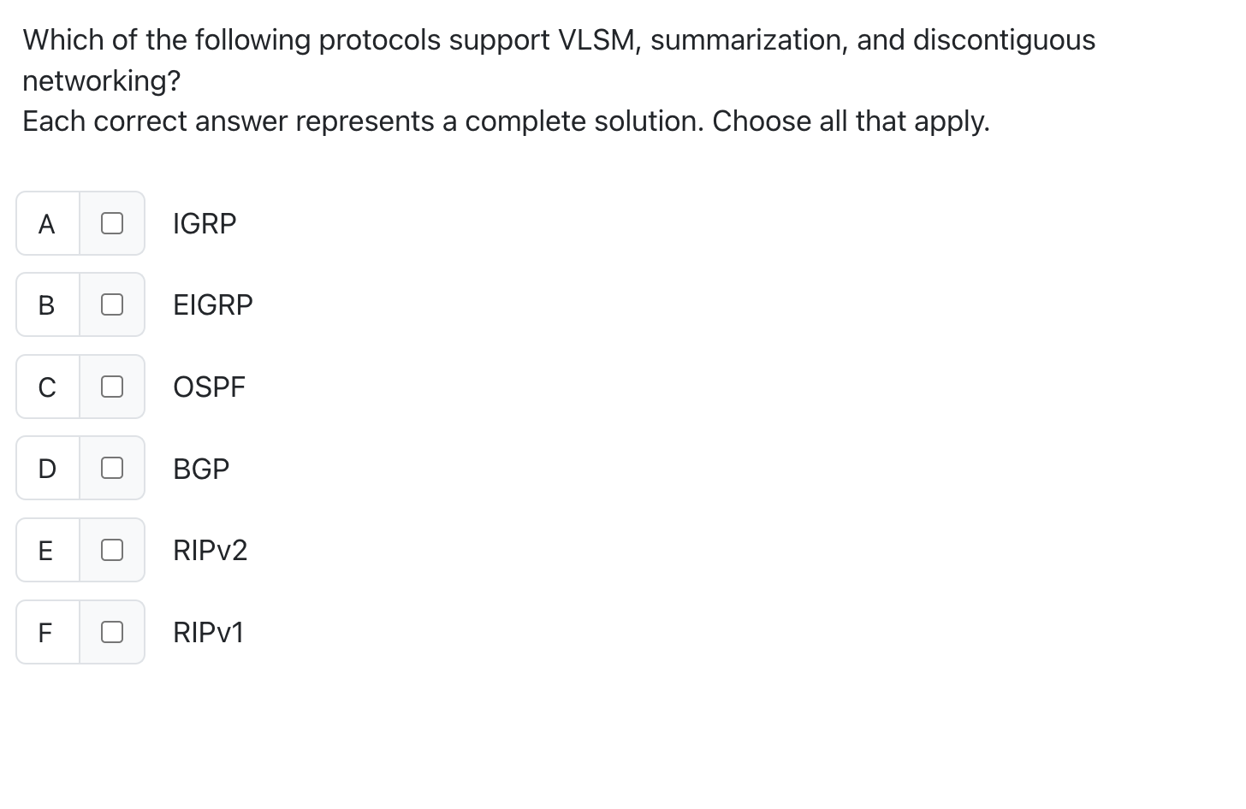This screenshot has width=1246, height=809.
Task: Click the letter D label
Action: pyautogui.click(x=46, y=468)
